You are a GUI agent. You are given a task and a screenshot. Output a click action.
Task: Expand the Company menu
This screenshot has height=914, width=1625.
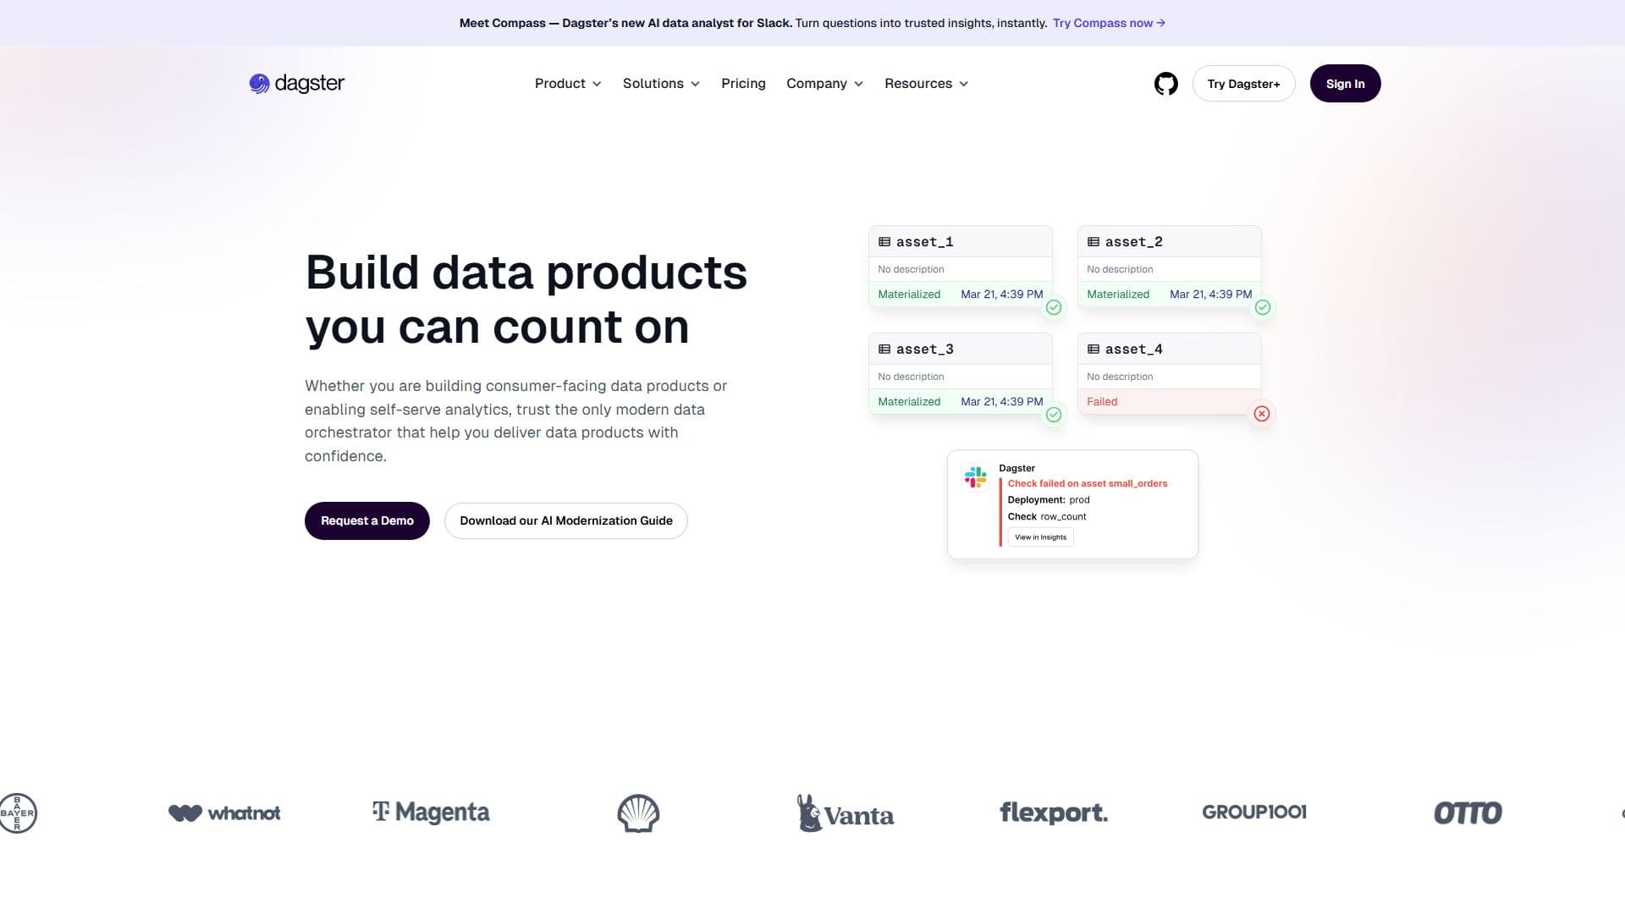coord(824,84)
